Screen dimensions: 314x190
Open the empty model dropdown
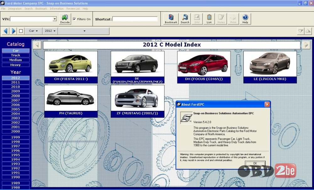pyautogui.click(x=84, y=31)
